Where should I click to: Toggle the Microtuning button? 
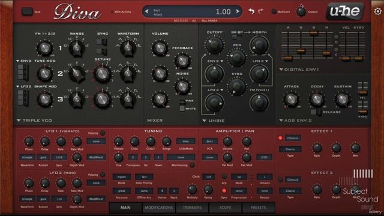(x=193, y=165)
